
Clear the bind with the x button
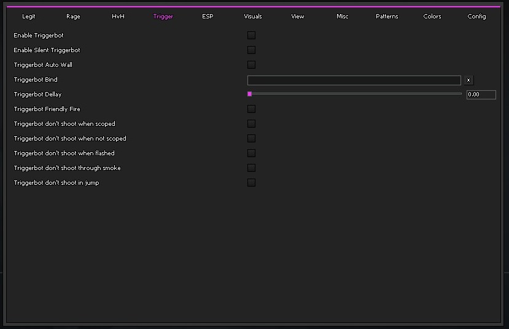click(469, 80)
